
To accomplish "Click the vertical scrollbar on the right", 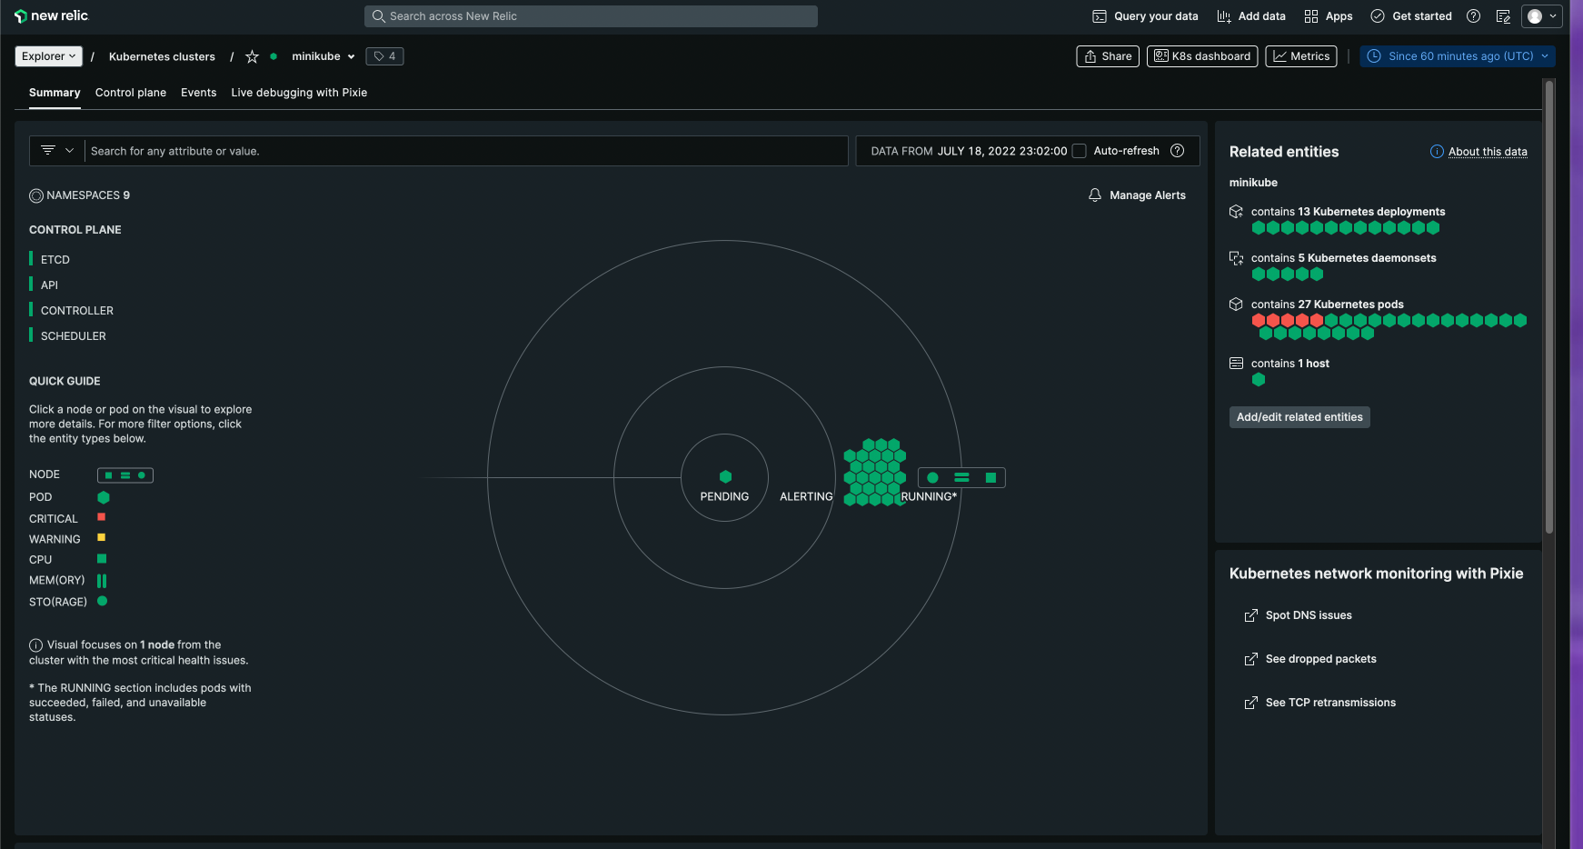I will (x=1549, y=306).
